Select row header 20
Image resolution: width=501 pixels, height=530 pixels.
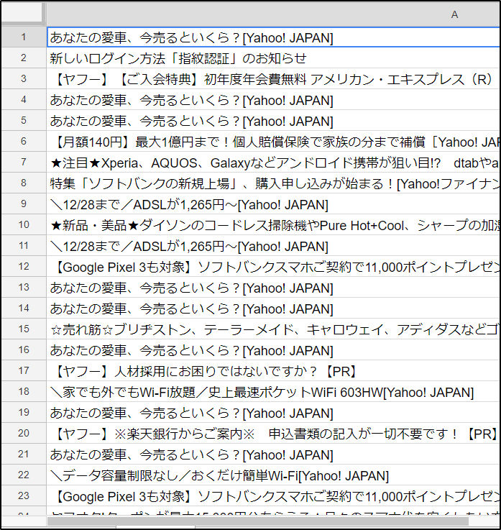[24, 433]
